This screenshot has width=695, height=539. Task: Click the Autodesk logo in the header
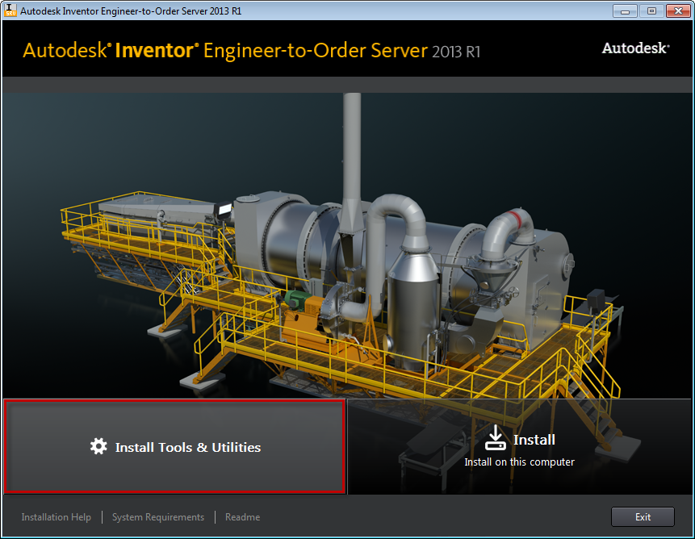[x=635, y=48]
